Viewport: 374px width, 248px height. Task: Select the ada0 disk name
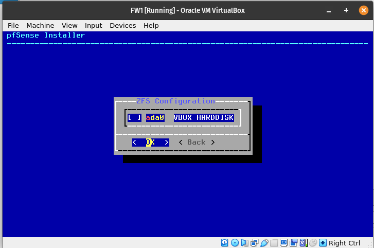click(155, 117)
